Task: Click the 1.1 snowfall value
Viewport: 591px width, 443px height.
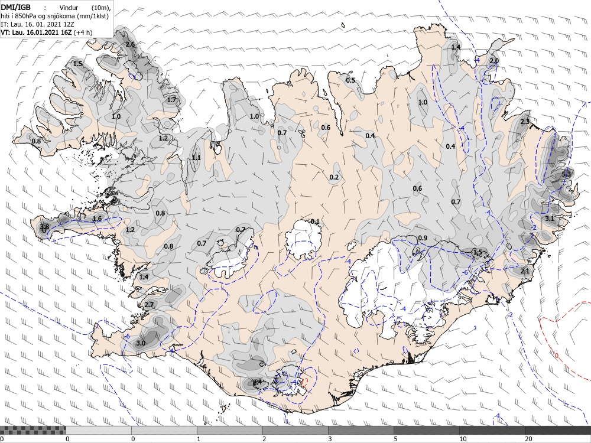Action: (x=196, y=158)
